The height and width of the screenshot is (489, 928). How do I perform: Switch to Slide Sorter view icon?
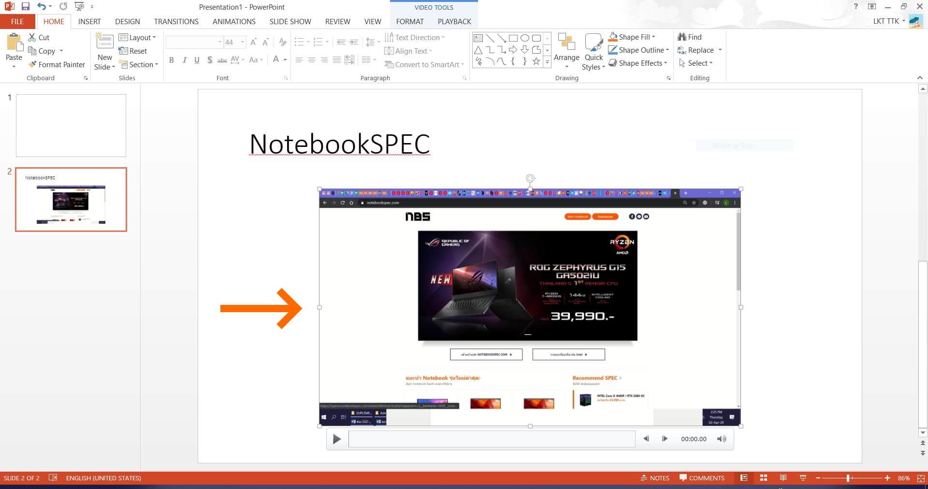coord(764,478)
